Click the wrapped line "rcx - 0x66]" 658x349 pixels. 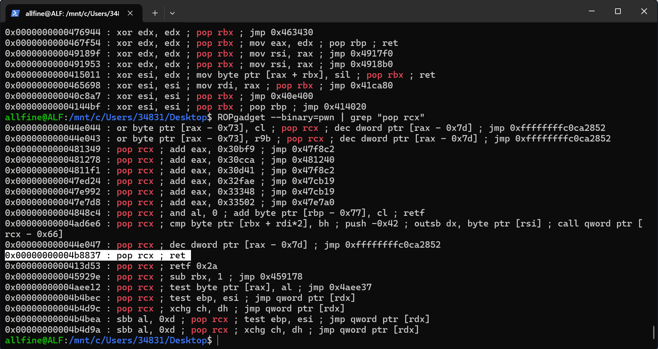[34, 234]
